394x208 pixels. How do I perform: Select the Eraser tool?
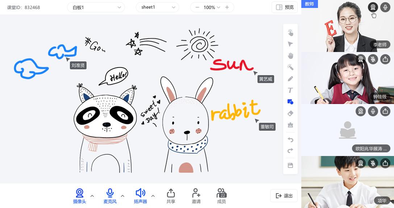click(x=290, y=113)
